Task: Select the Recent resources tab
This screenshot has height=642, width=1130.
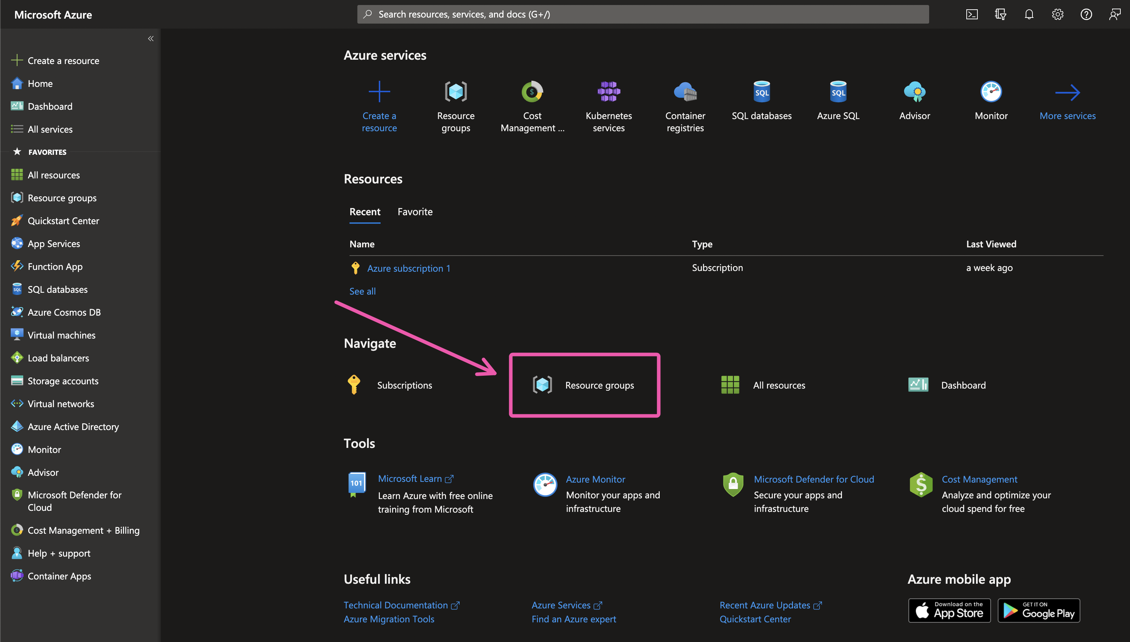Action: 365,212
